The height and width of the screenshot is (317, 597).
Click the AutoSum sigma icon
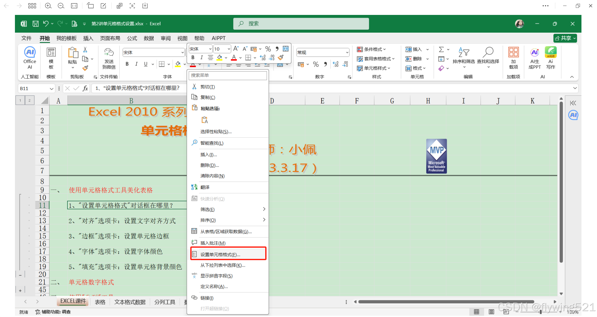[x=441, y=49]
